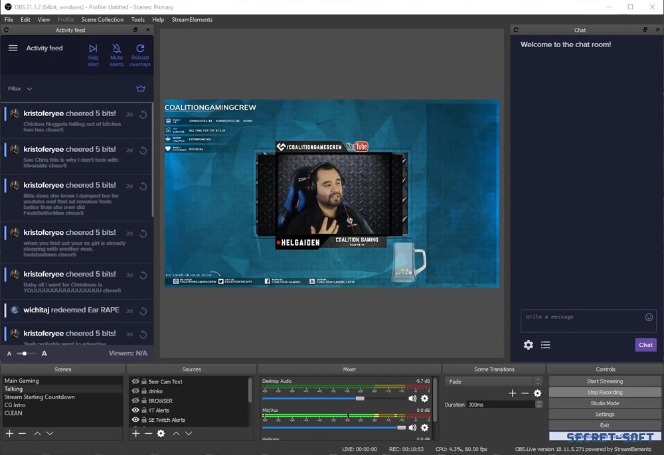The width and height of the screenshot is (664, 455).
Task: Open the StreamElements menu
Action: (x=193, y=19)
